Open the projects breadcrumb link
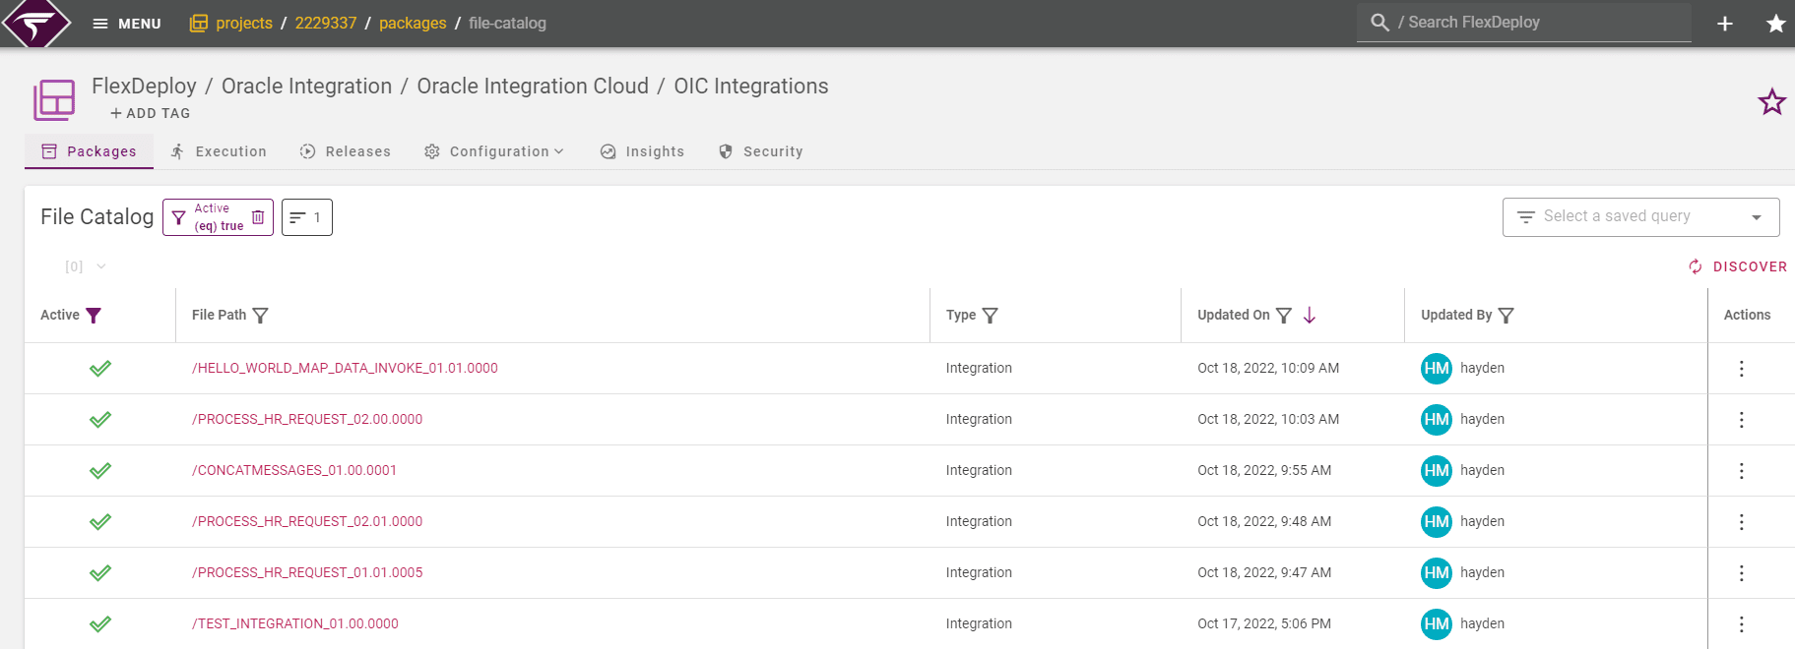Screen dimensions: 1795x649 pos(244,24)
